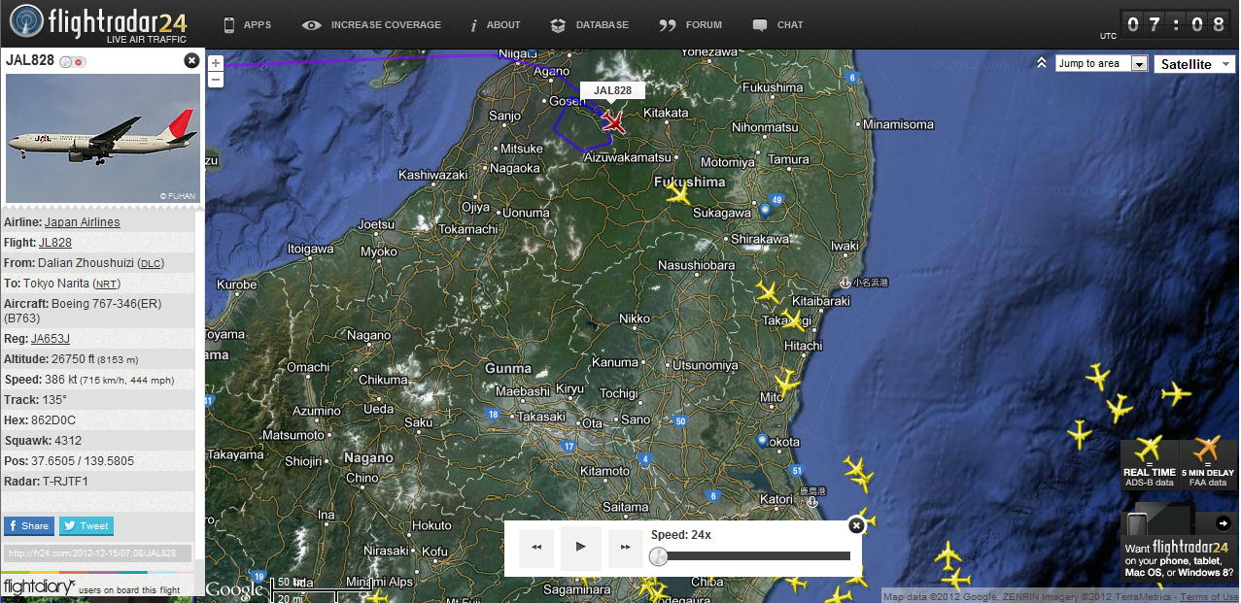Open the CHAT menu
The width and height of the screenshot is (1241, 603).
click(778, 24)
